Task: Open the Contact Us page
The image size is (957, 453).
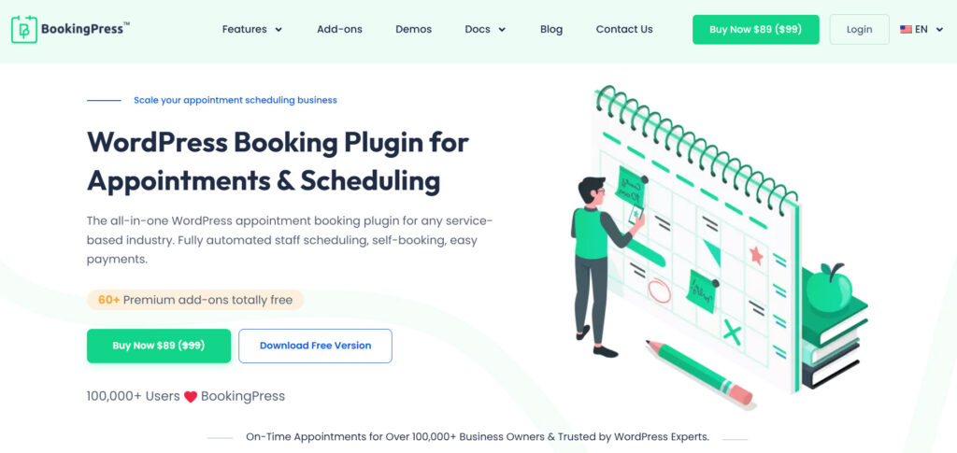Action: coord(624,29)
